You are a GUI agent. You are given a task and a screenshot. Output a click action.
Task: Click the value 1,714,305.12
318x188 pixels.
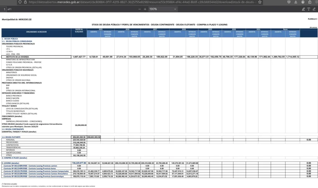coord(293,57)
